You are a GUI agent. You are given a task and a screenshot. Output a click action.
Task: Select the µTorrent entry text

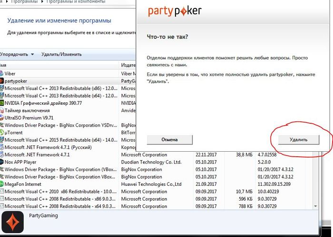(14, 132)
